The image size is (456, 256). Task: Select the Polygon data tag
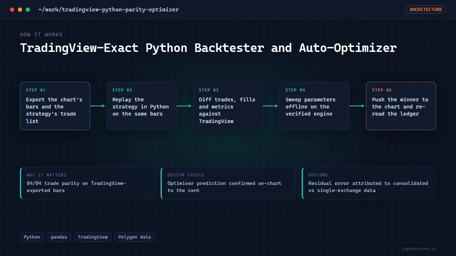tap(135, 237)
